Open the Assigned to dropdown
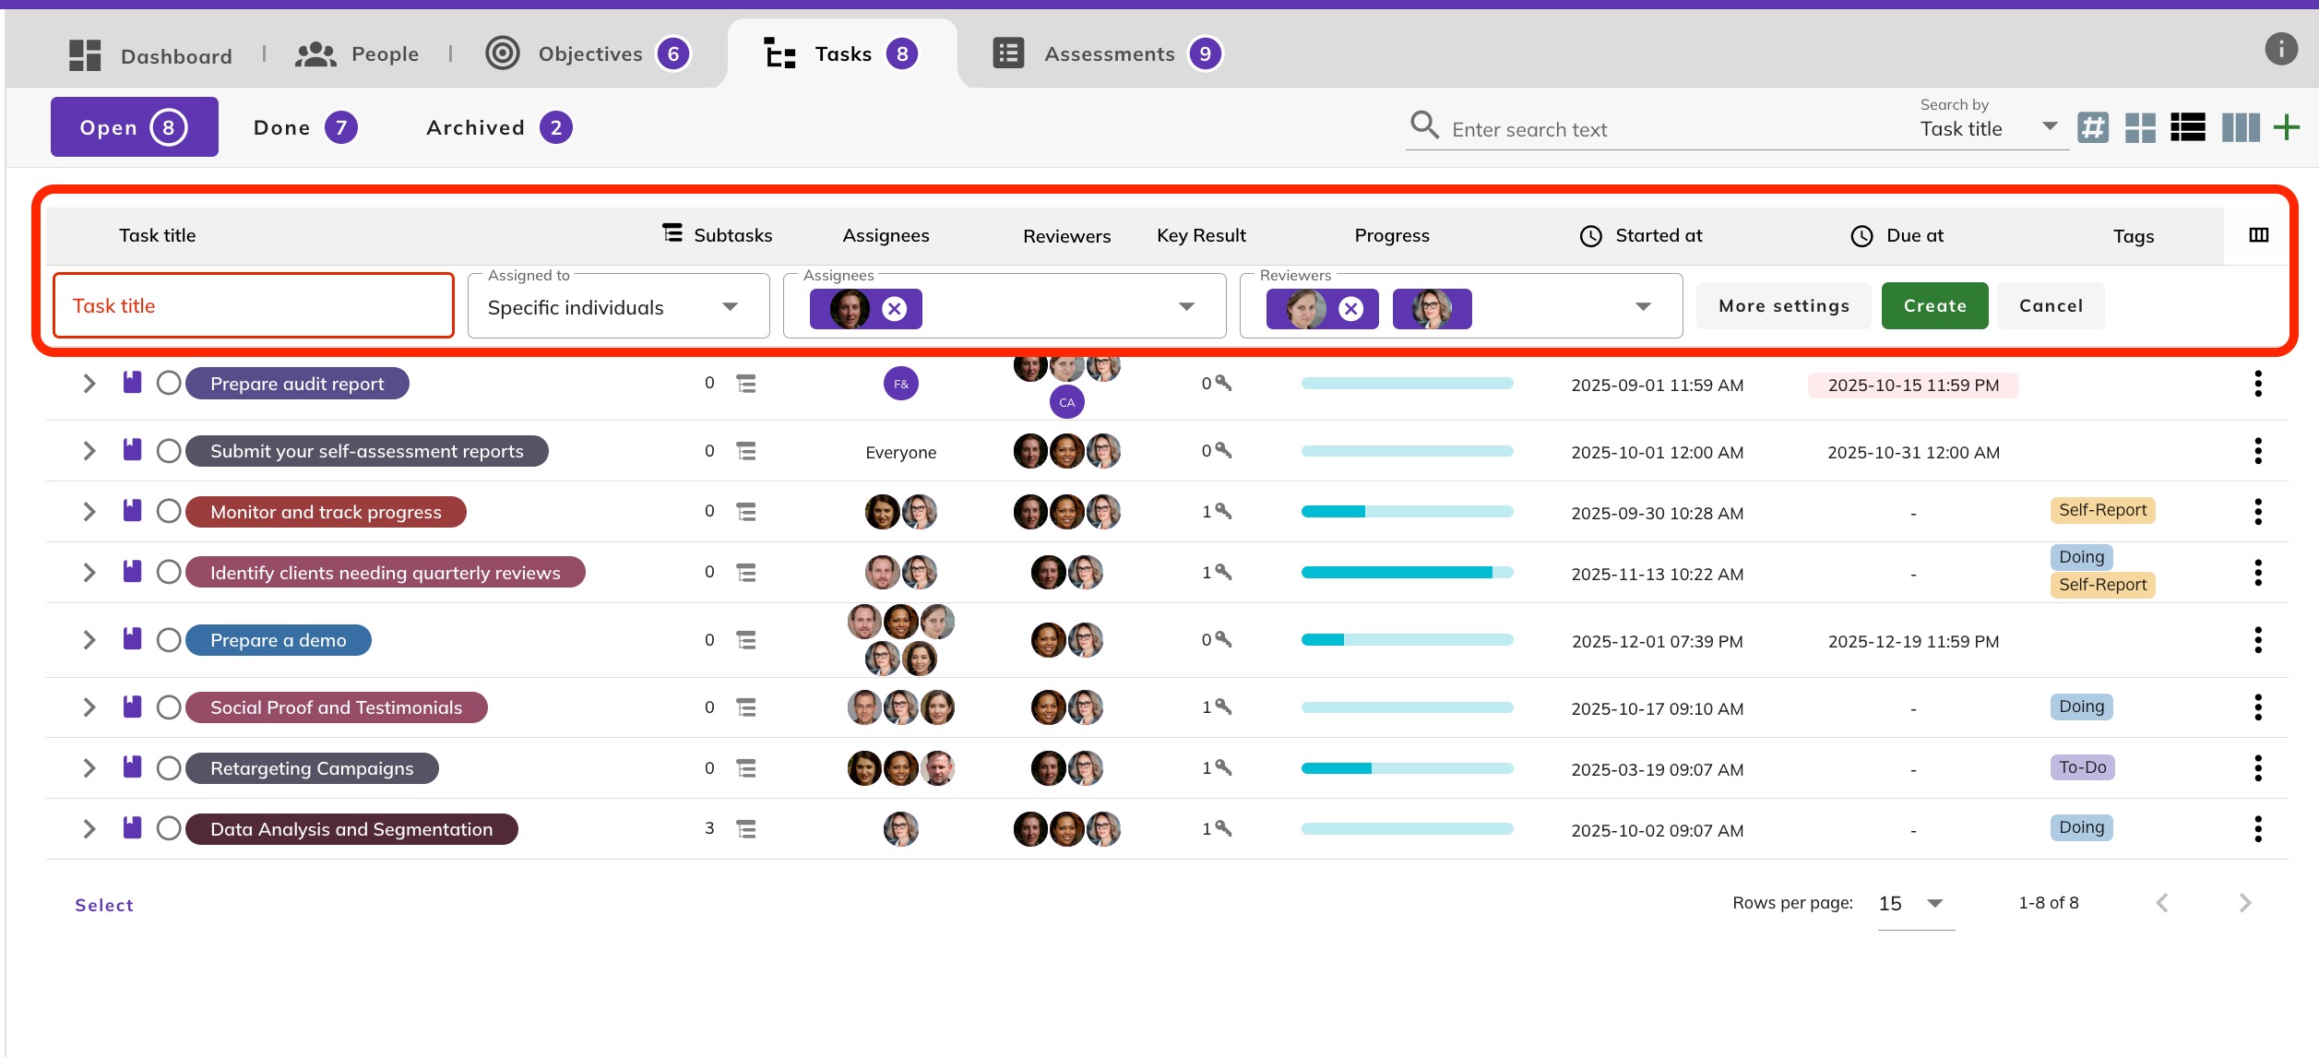The height and width of the screenshot is (1057, 2319). tap(618, 307)
